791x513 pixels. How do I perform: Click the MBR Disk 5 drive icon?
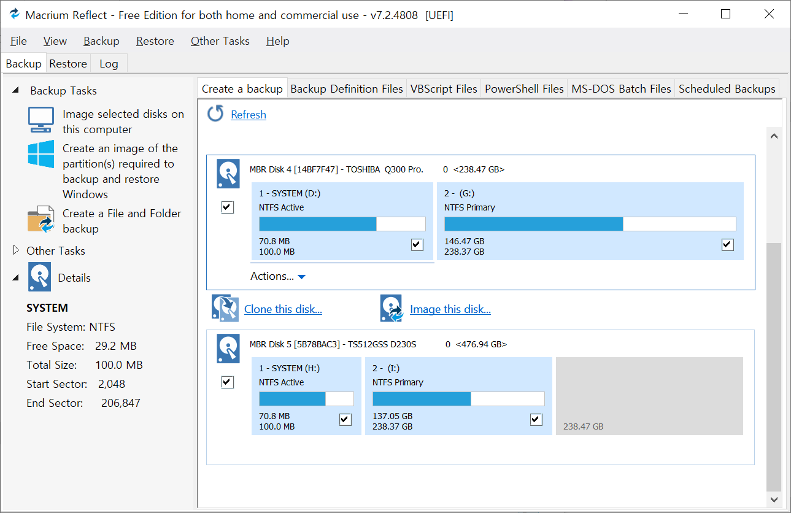[228, 349]
